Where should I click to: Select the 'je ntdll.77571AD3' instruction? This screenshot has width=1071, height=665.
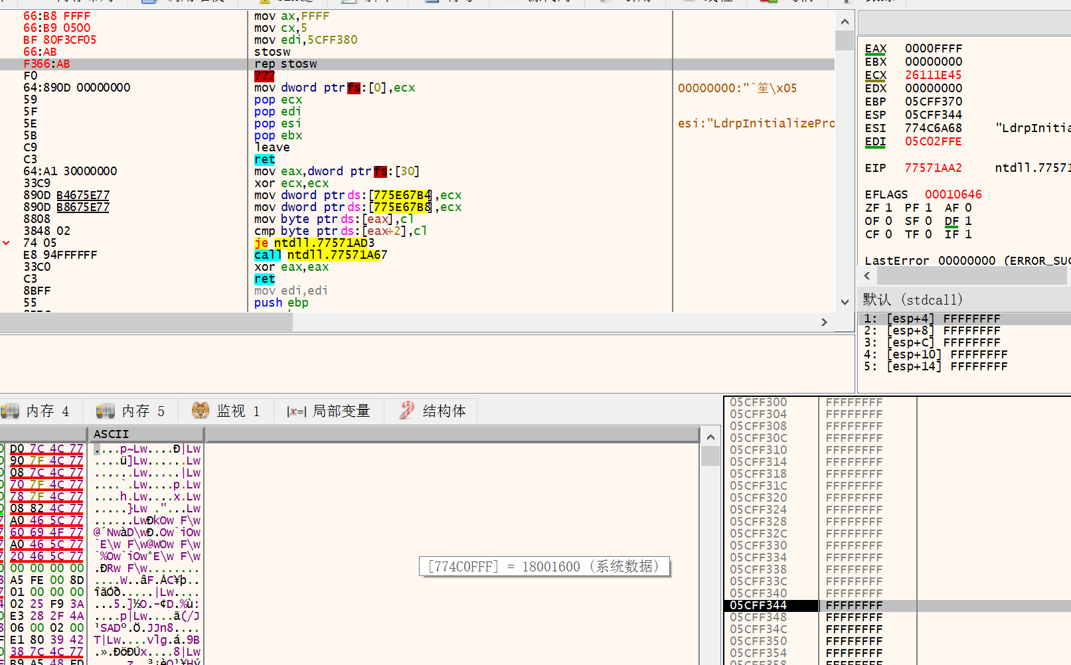coord(315,243)
